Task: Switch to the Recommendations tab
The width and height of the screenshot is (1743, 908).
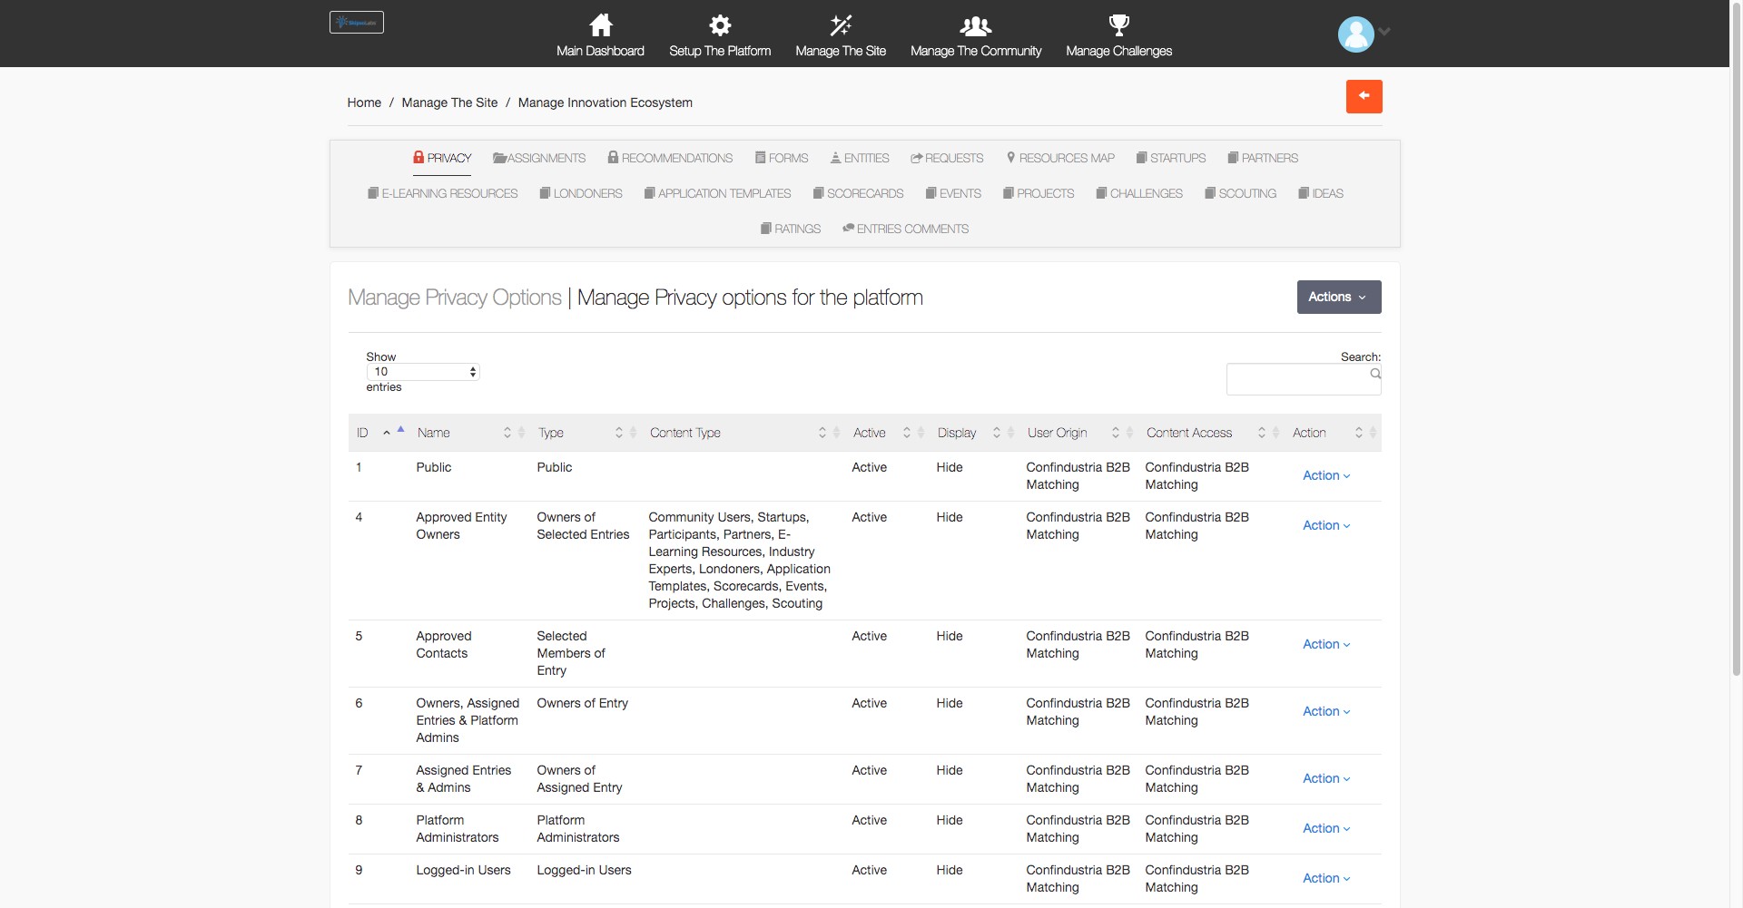Action: pyautogui.click(x=670, y=158)
